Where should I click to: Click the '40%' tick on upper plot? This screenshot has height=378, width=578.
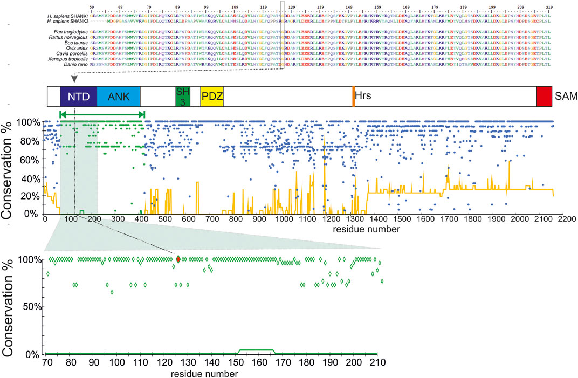[x=31, y=178]
